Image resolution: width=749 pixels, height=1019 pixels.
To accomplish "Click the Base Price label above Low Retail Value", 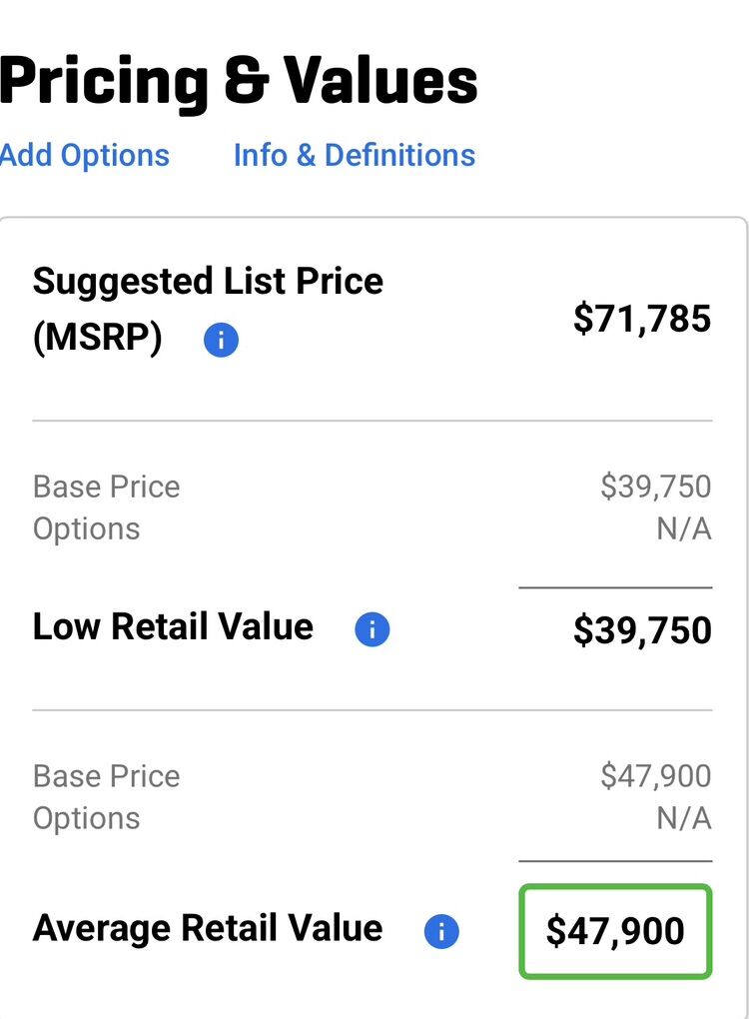I will (x=107, y=488).
